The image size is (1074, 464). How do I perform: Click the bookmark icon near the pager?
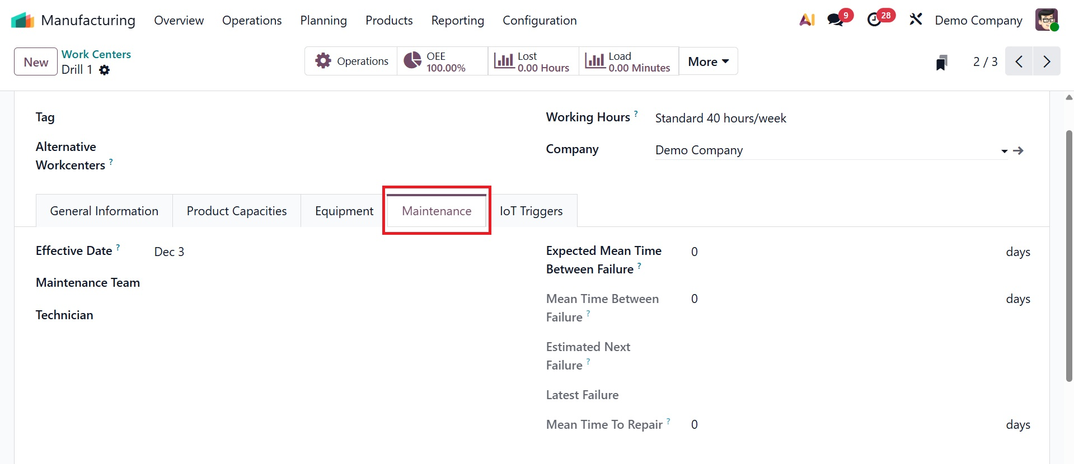click(941, 62)
